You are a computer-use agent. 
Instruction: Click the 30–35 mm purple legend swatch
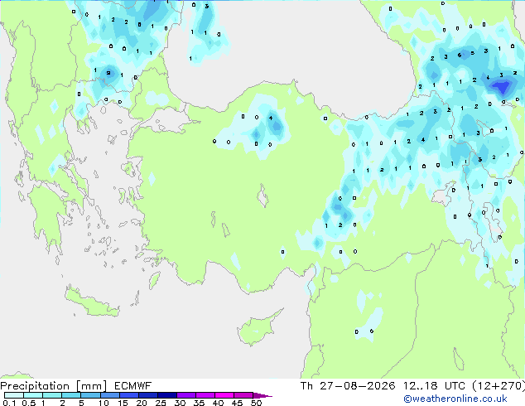pyautogui.click(x=186, y=395)
